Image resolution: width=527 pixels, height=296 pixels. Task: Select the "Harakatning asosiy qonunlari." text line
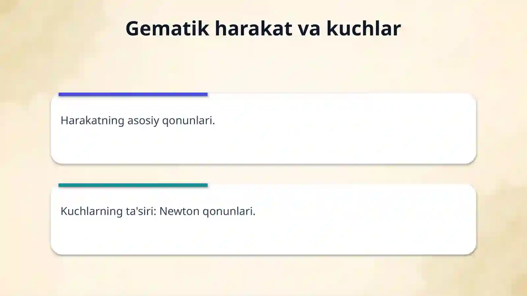click(138, 121)
